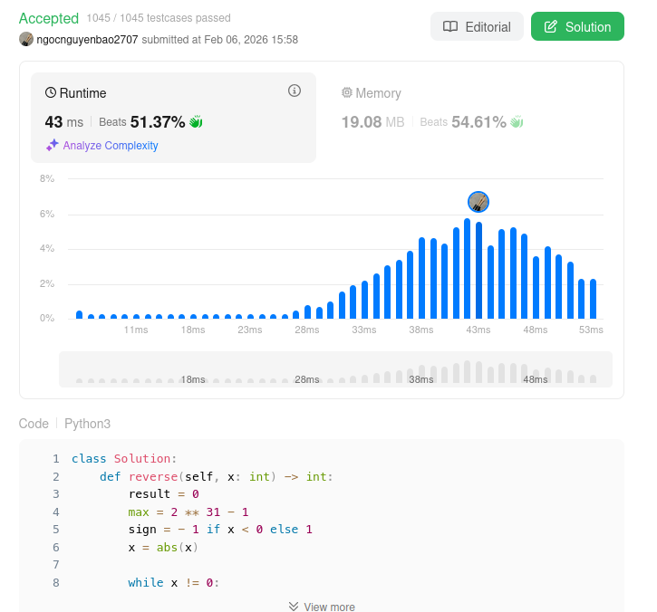Click the clapping hands icon beside 51.37%

196,121
